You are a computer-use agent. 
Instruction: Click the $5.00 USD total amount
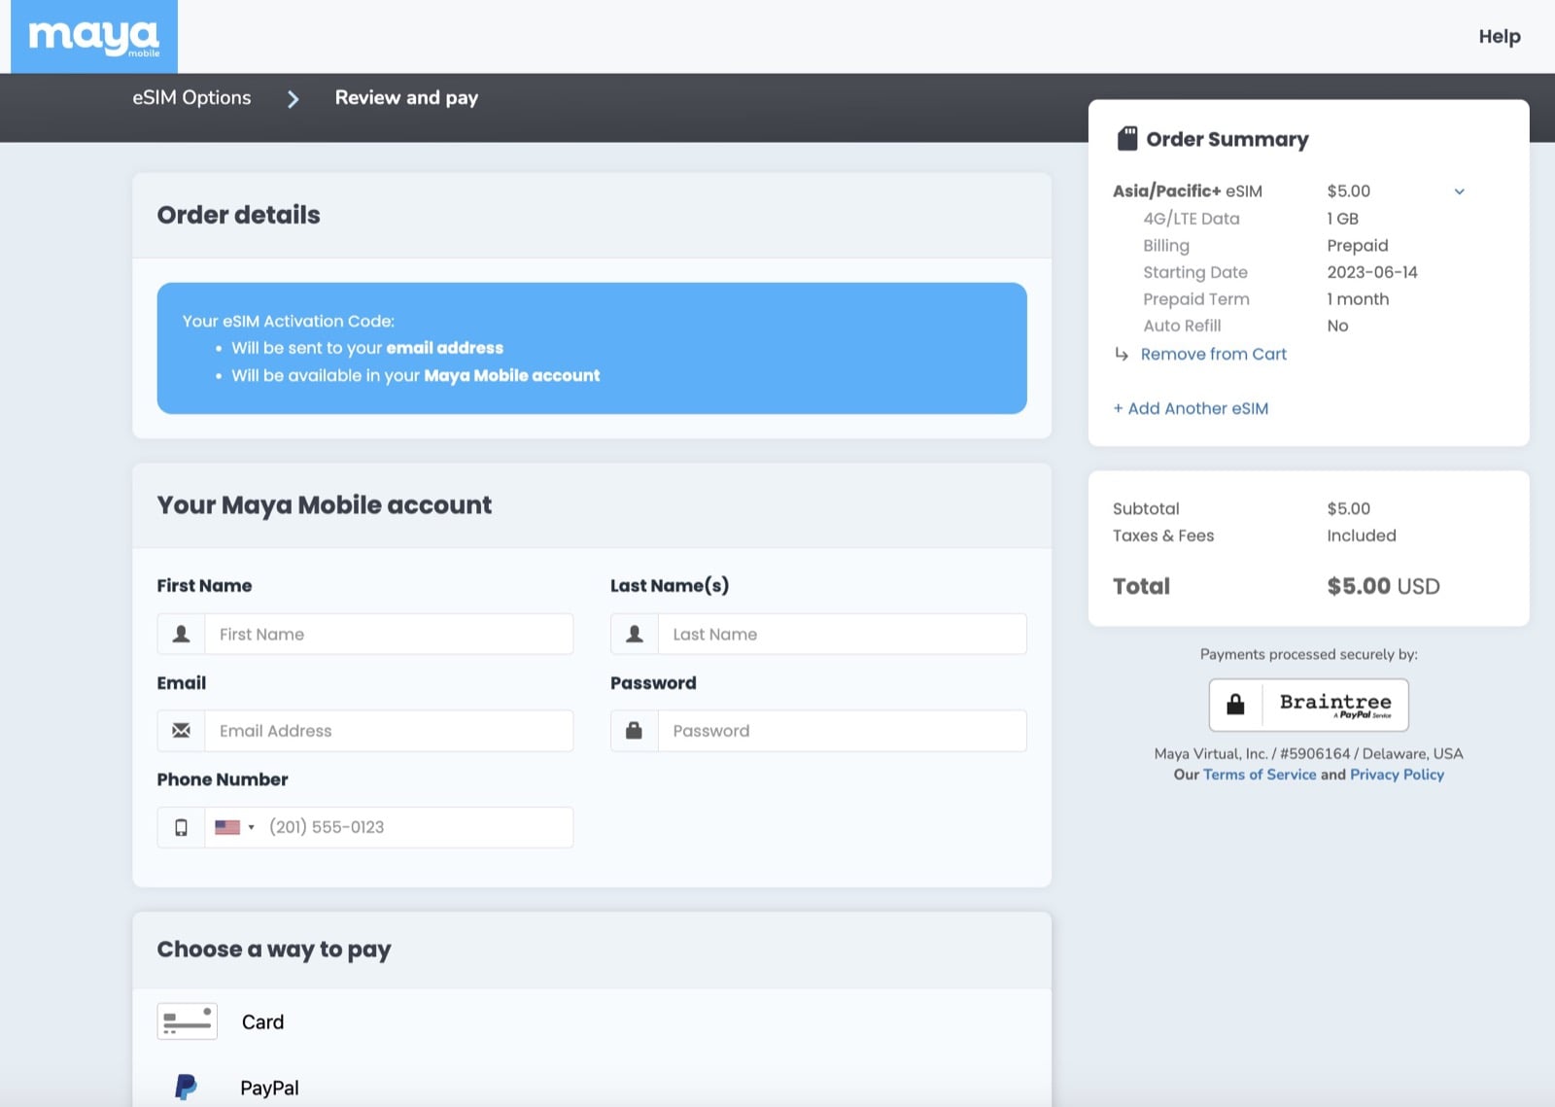point(1383,586)
